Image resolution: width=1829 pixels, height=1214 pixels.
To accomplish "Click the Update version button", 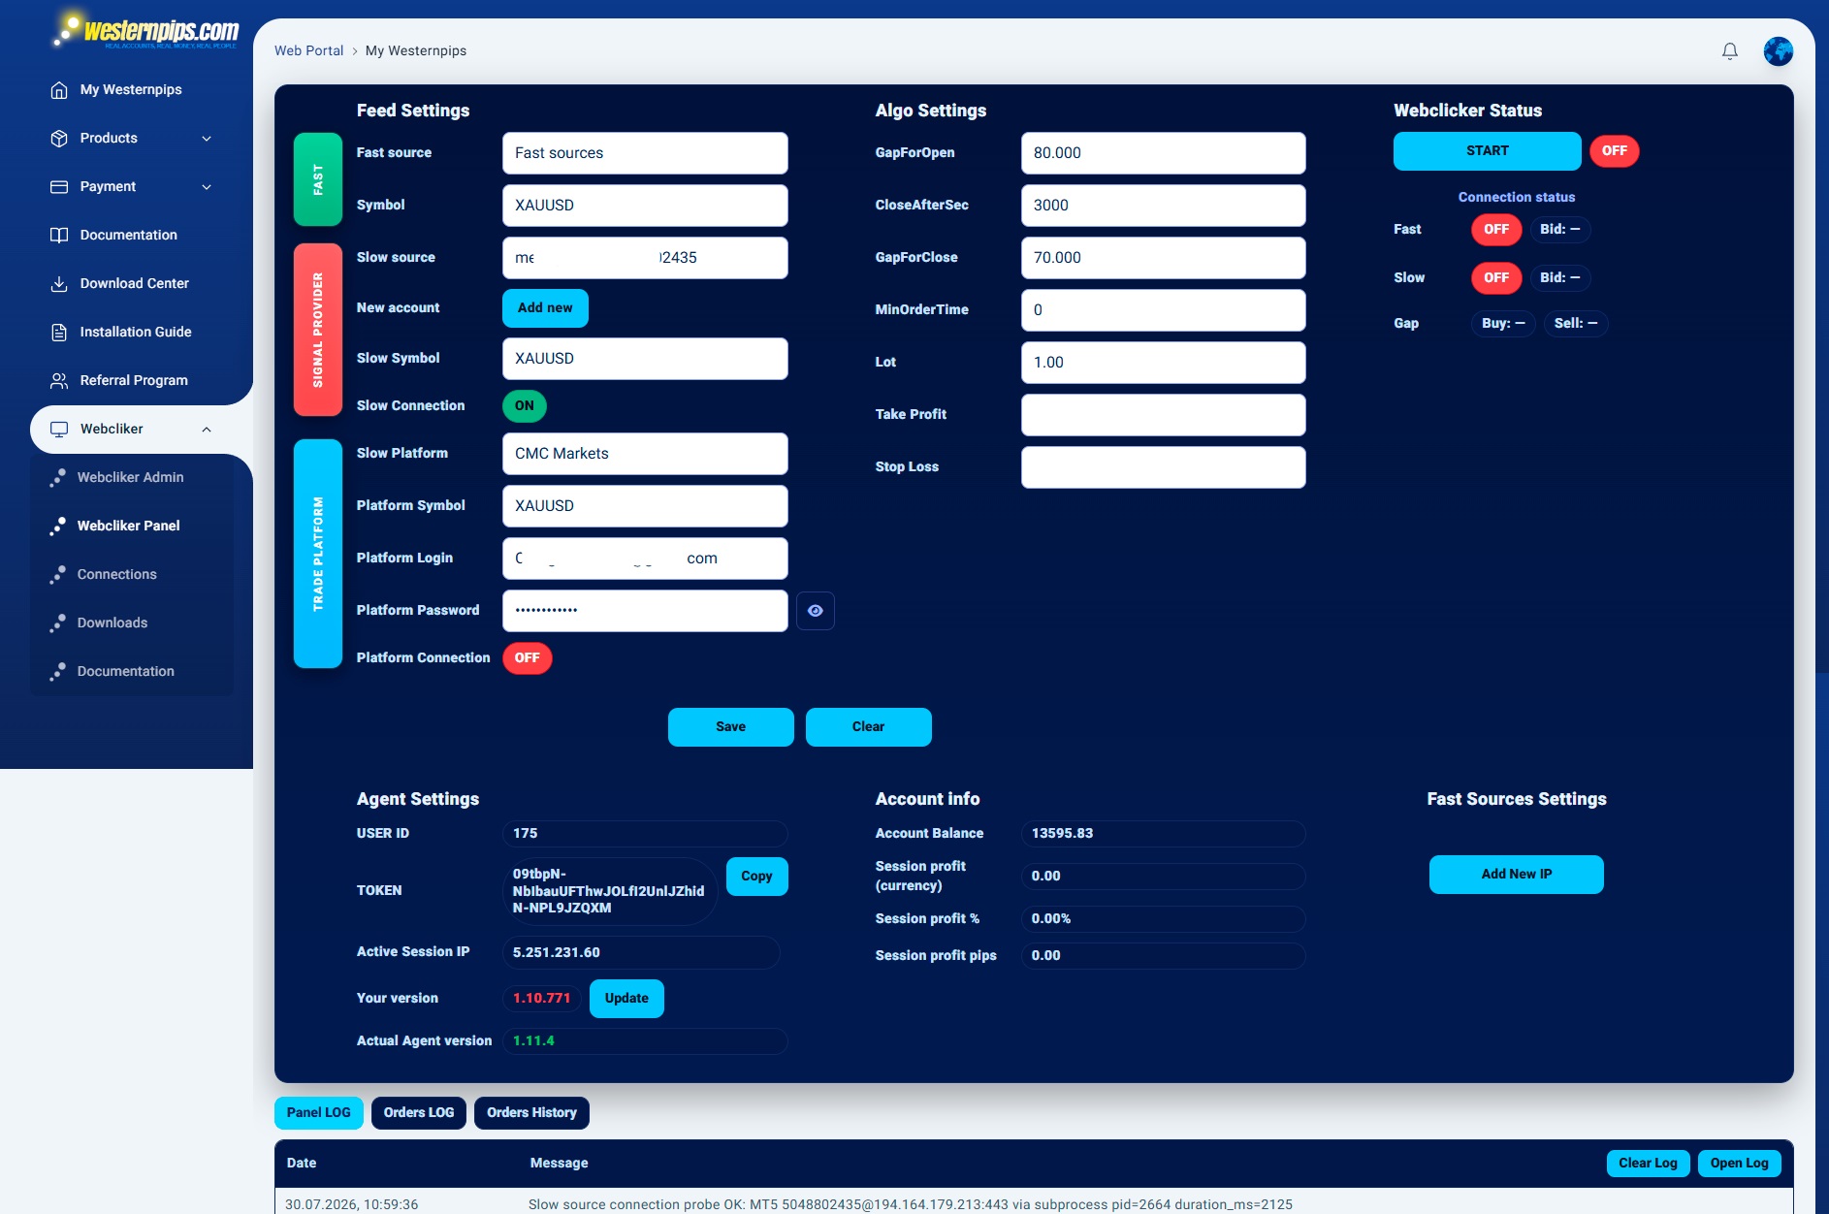I will (x=627, y=999).
